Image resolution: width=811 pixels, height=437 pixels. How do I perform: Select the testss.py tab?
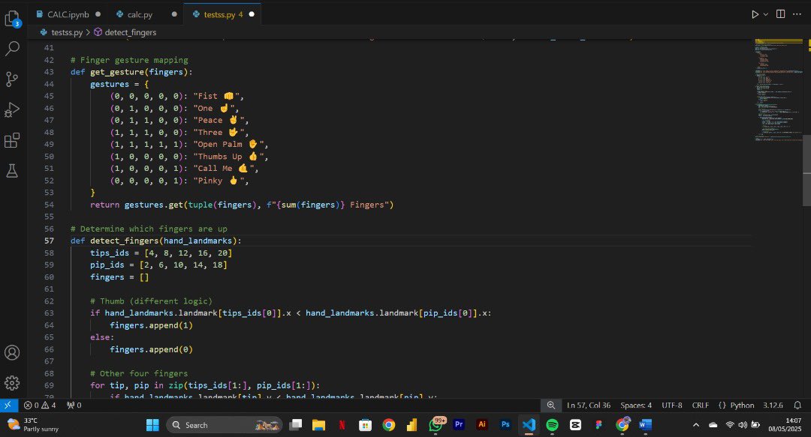point(224,14)
